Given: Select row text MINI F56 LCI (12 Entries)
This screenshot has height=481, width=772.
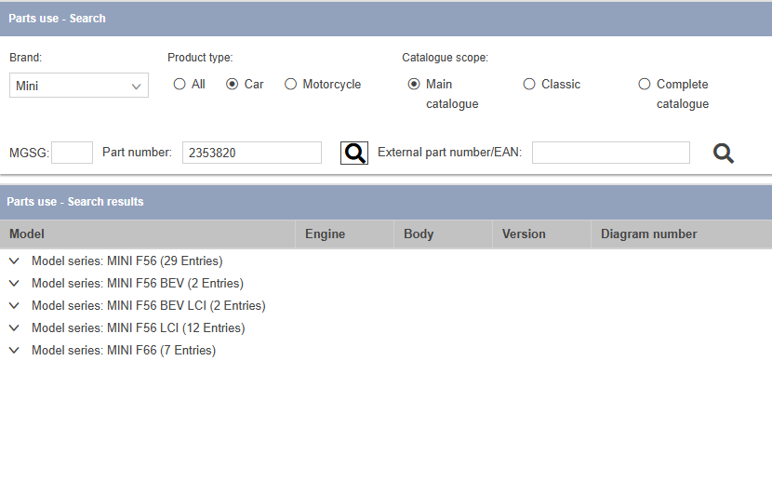Looking at the screenshot, I should coord(176,327).
